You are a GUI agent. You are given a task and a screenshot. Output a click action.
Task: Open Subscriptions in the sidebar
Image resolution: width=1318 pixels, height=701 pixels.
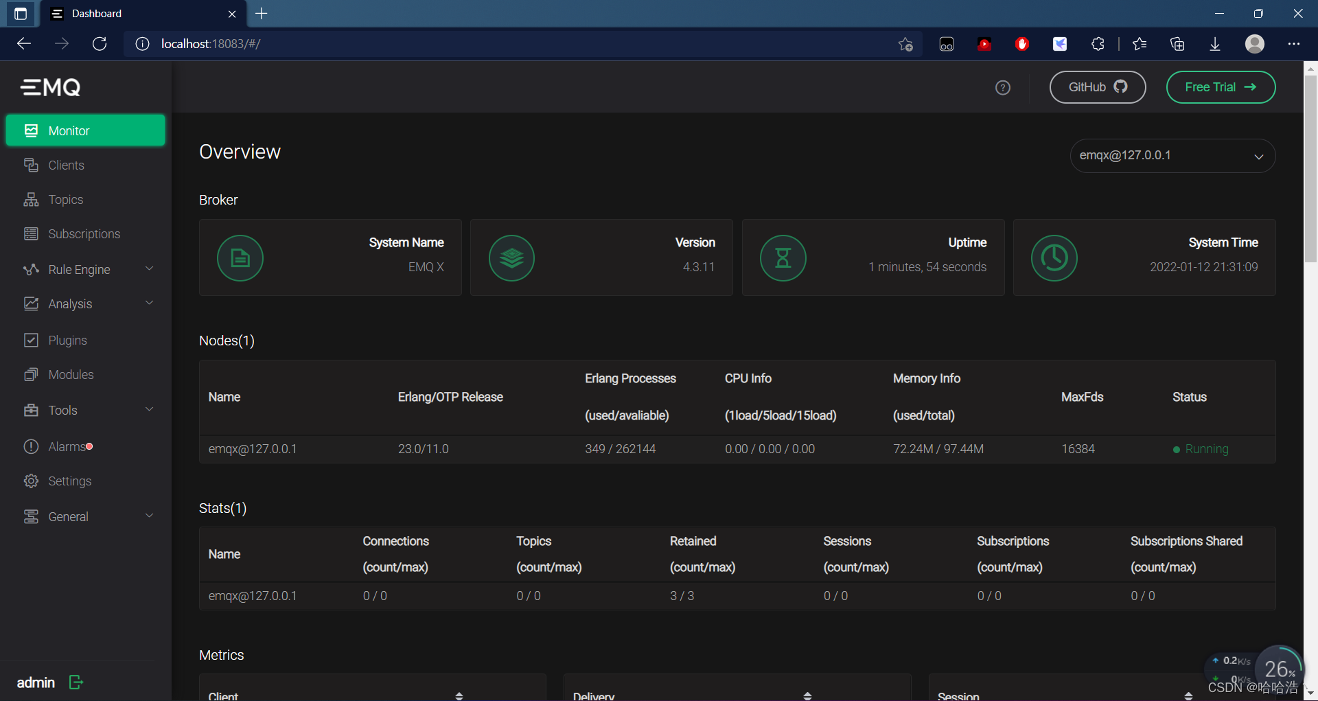[85, 234]
